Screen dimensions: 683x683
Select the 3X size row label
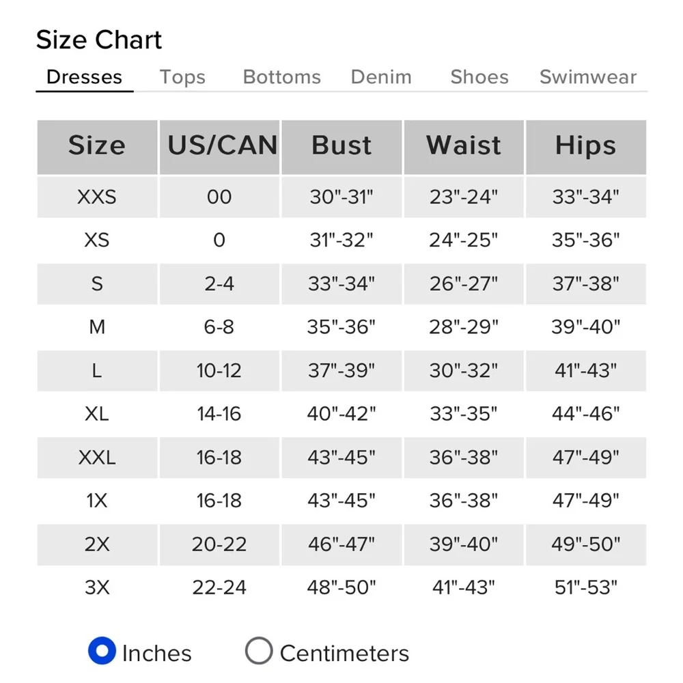click(97, 587)
